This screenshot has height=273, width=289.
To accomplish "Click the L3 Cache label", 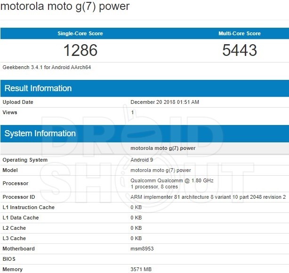I will point(14,238).
